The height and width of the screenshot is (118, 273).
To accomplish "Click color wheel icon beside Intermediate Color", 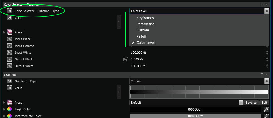I will tap(9, 116).
